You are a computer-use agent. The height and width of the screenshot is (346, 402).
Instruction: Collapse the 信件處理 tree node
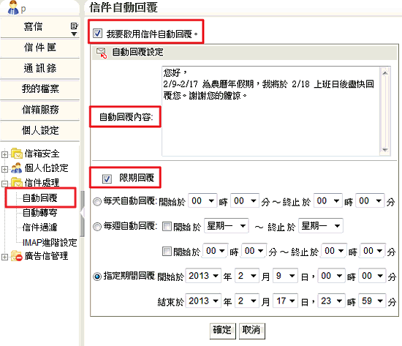(x=4, y=184)
